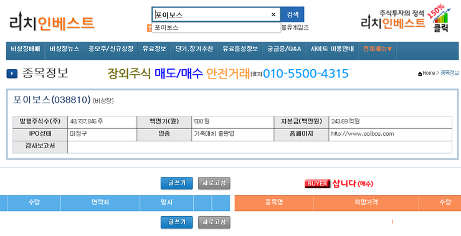Click the 243.69 억원 capital value

coord(345,121)
